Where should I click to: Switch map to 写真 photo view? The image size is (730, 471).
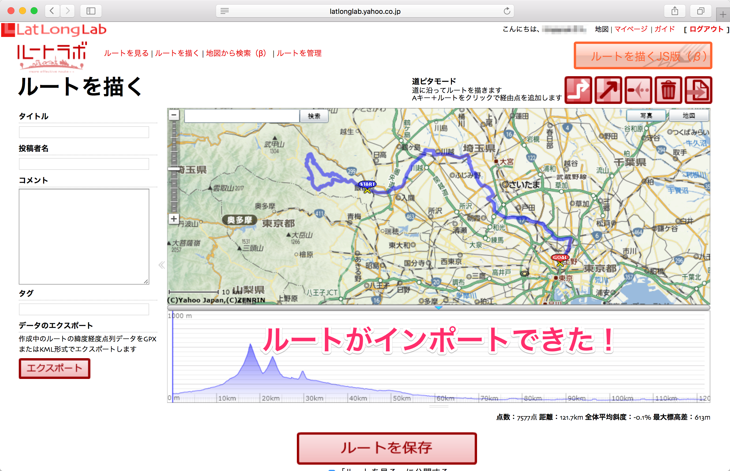pyautogui.click(x=646, y=116)
